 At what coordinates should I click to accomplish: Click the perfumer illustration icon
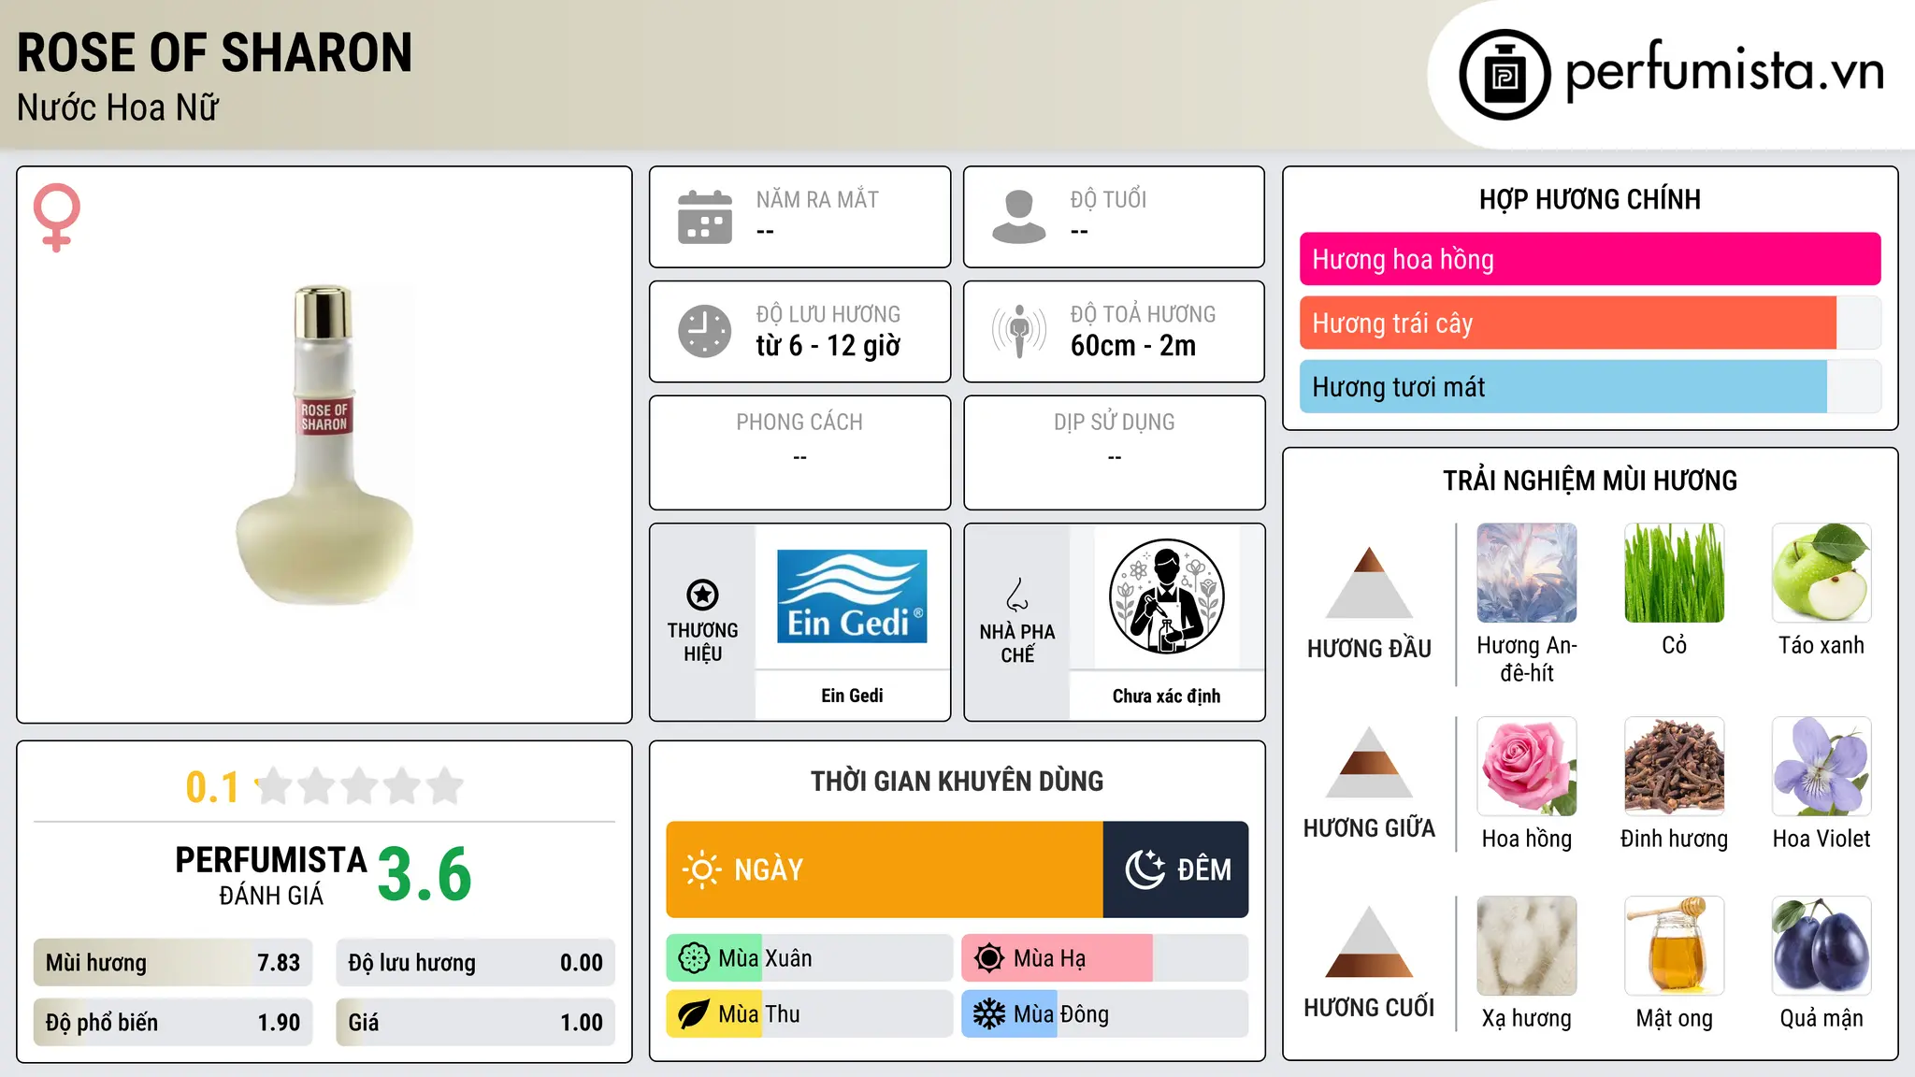tap(1167, 596)
